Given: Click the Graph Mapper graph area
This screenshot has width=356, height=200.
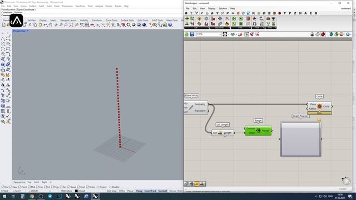Looking at the screenshot, I should pyautogui.click(x=301, y=139).
